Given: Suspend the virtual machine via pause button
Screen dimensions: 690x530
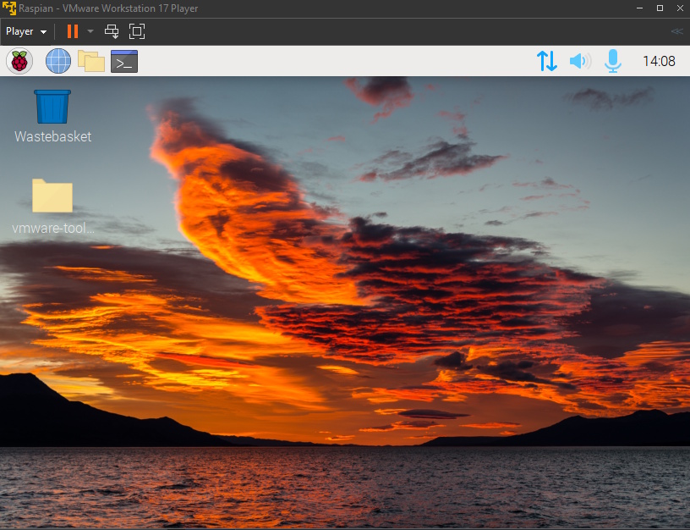Looking at the screenshot, I should point(72,30).
